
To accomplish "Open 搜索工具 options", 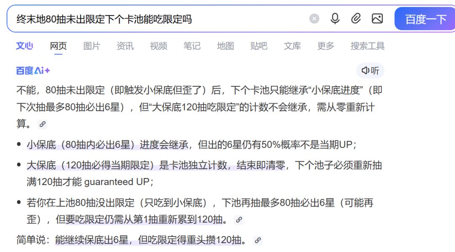I will (367, 46).
